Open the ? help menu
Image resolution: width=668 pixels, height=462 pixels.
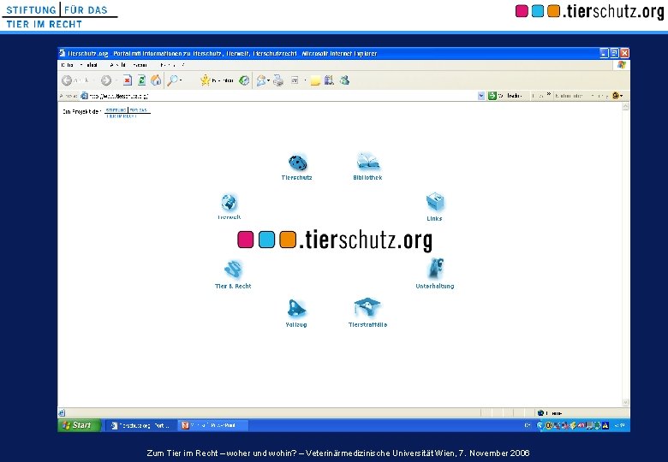[x=182, y=65]
